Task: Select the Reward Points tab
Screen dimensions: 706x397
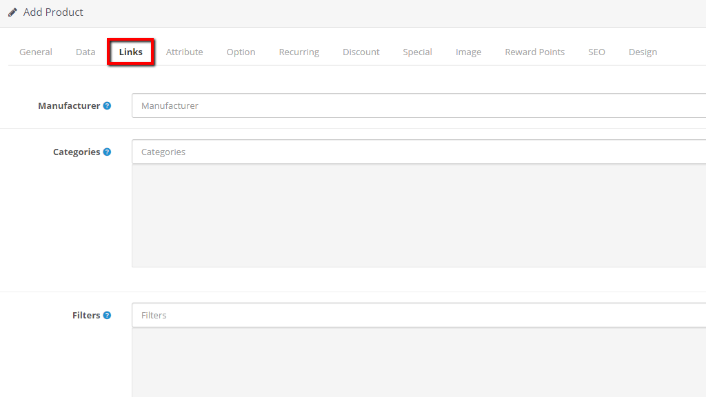Action: click(534, 52)
